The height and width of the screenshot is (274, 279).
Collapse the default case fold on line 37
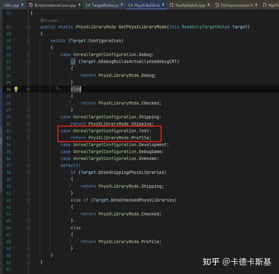(x=28, y=165)
